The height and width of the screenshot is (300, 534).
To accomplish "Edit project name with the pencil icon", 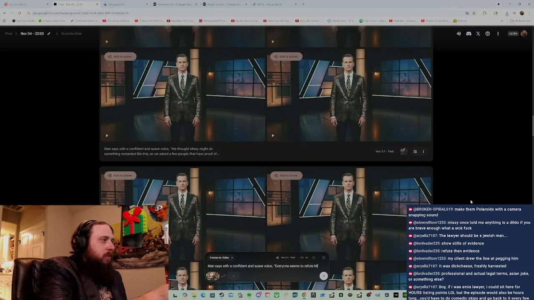I will (49, 34).
